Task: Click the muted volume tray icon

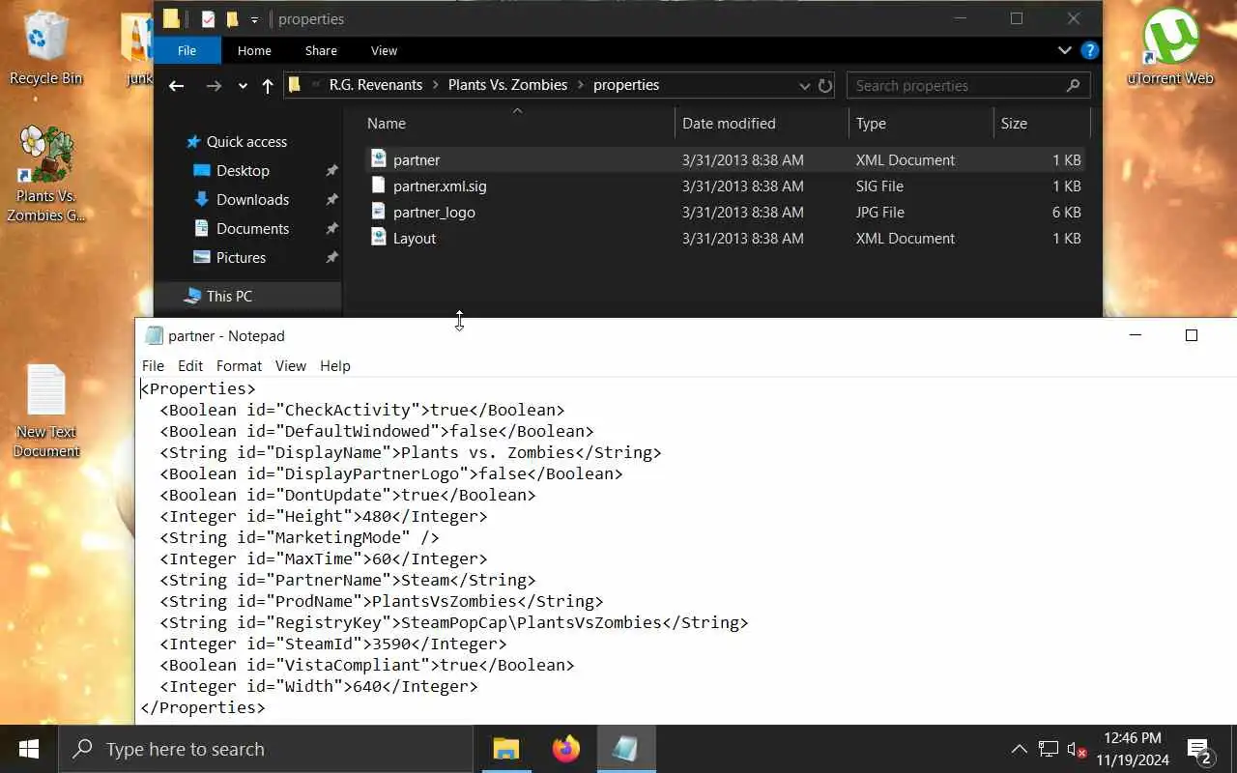Action: click(1077, 749)
